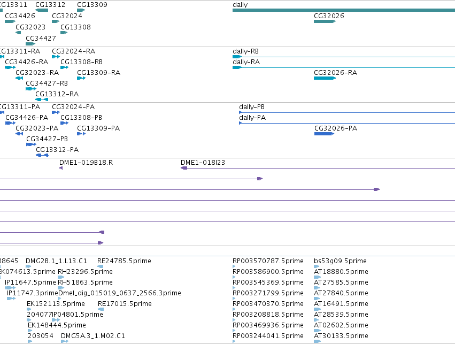This screenshot has width=455, height=344.
Task: Click EST DMG2B.1_1.L13.C1
Action: [28, 266]
